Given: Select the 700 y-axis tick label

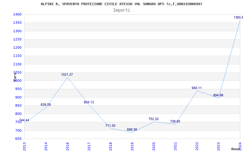Looking at the screenshot, I should tap(18, 130).
